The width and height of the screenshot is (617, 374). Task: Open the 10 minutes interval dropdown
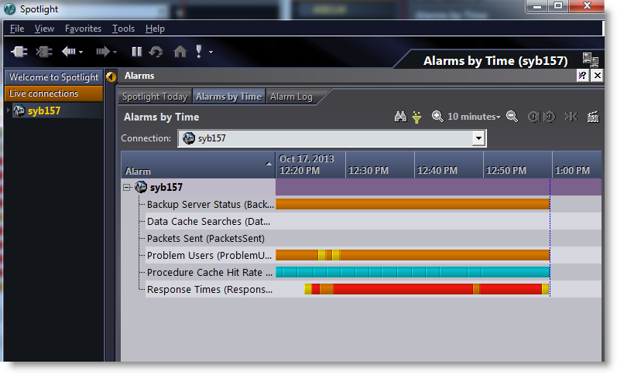(x=474, y=117)
